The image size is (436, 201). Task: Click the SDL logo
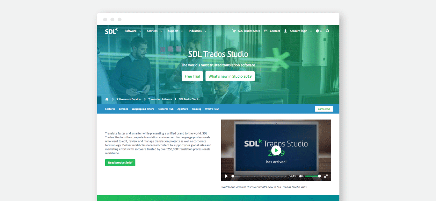[111, 31]
